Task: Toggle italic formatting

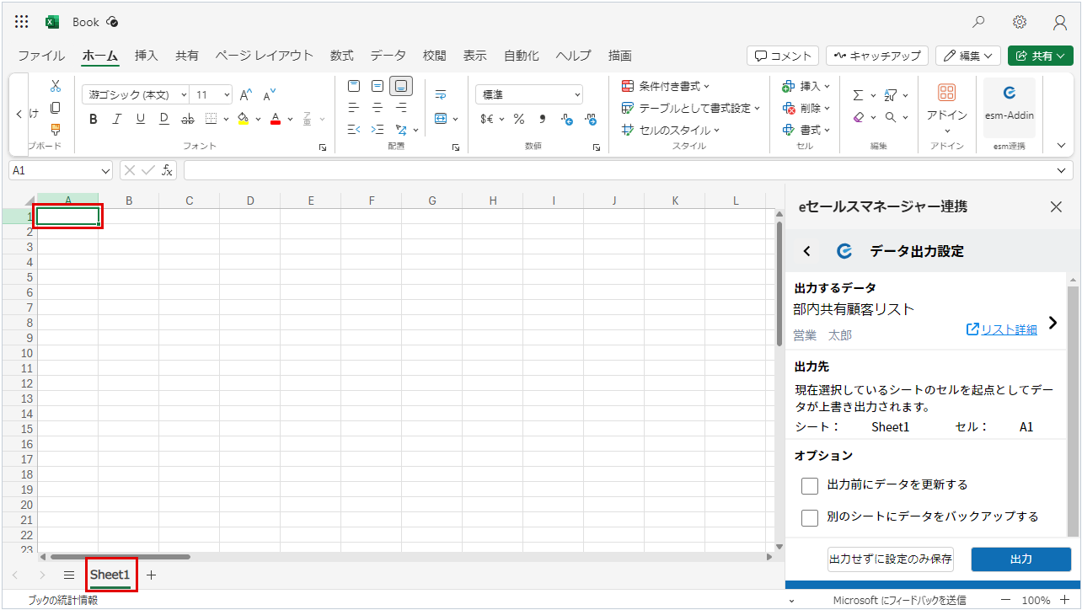Action: click(x=117, y=119)
